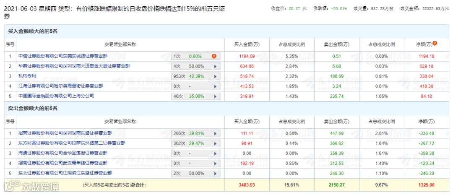453x195 pixels.
Task: Expand the arrow in 江海证券 row
Action: (x=215, y=86)
